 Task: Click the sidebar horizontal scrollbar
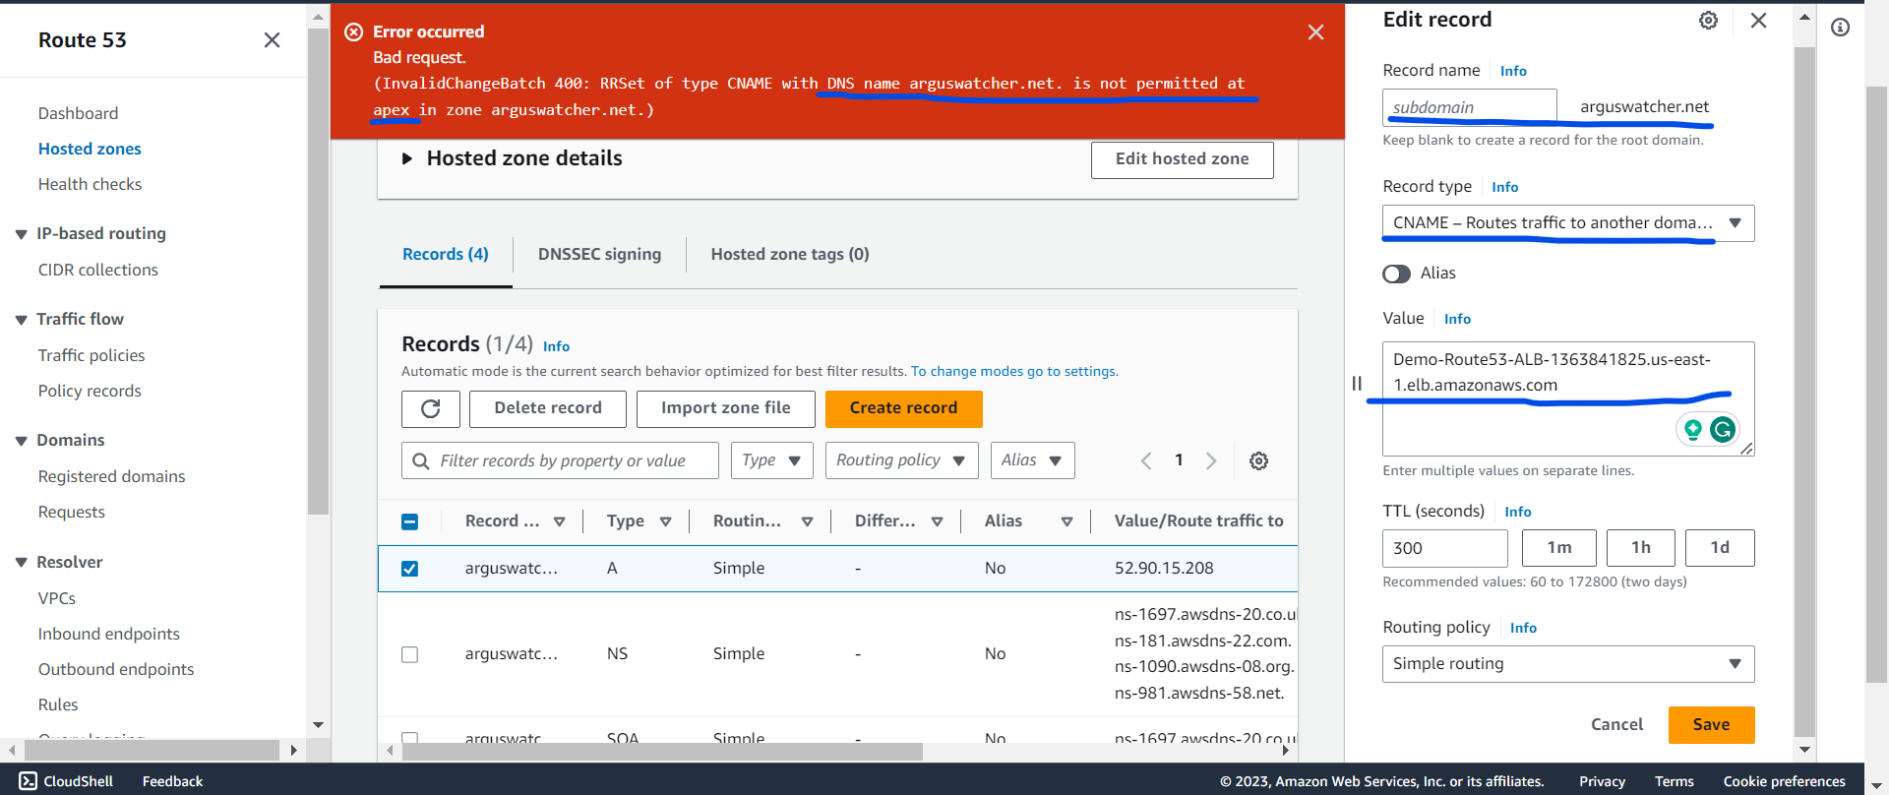pyautogui.click(x=152, y=751)
